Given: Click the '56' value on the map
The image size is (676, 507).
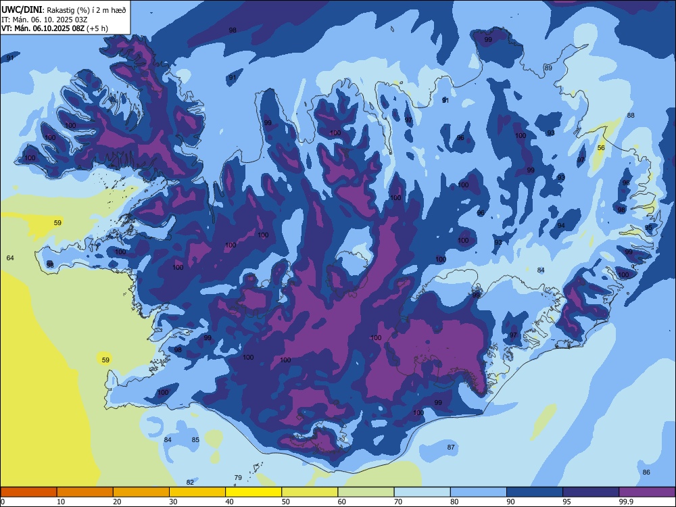Looking at the screenshot, I should (601, 148).
